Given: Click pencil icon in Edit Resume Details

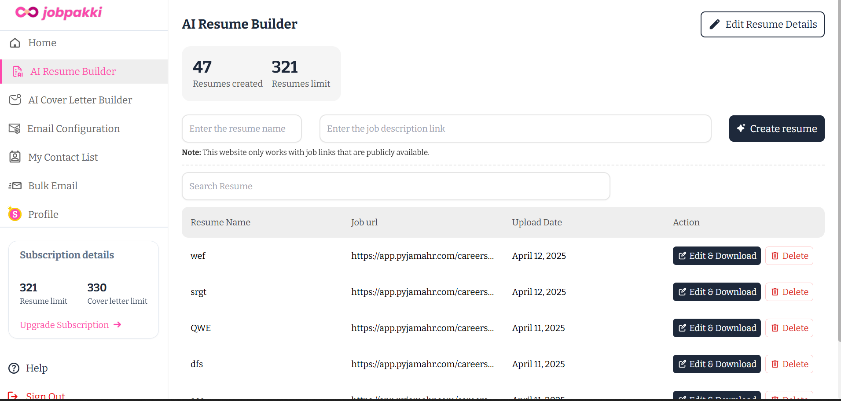Looking at the screenshot, I should click(715, 24).
